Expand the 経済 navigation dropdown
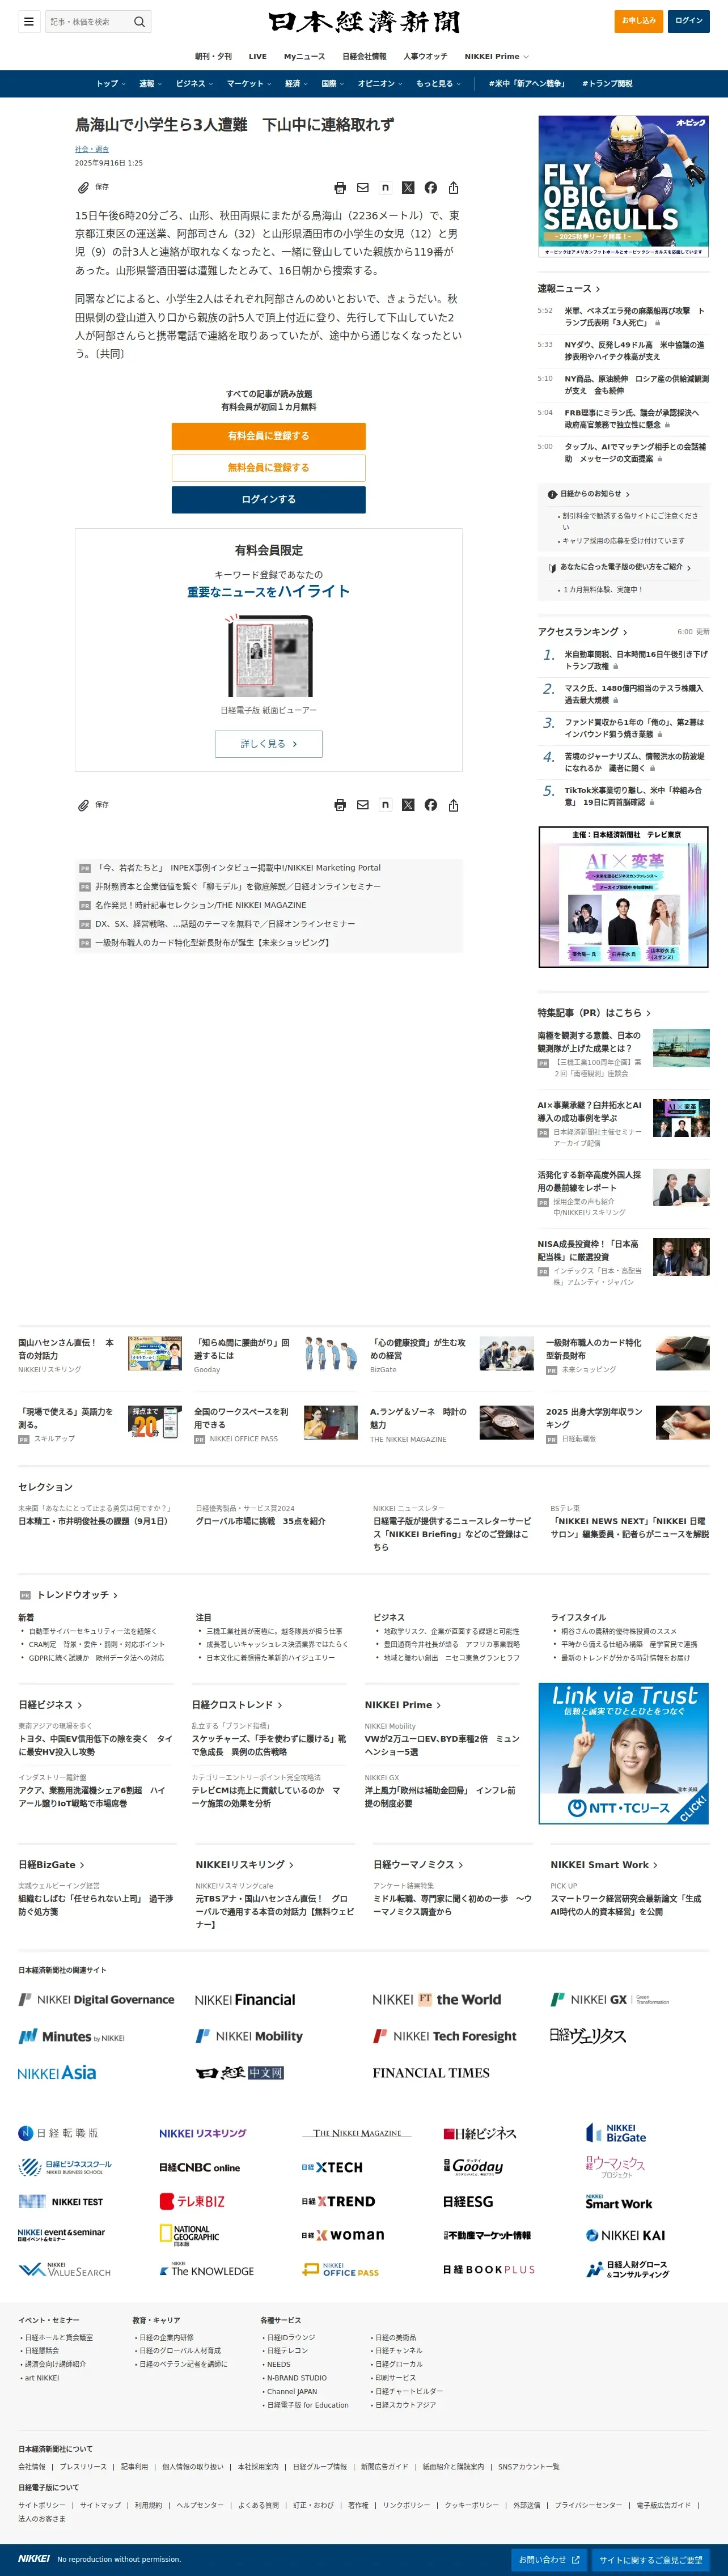Image resolution: width=728 pixels, height=2576 pixels. [296, 84]
